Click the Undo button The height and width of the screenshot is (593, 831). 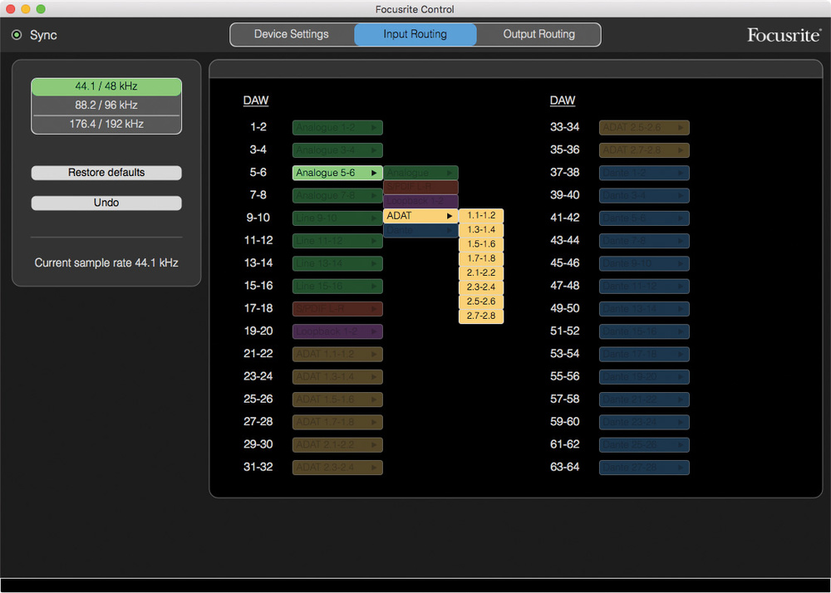(106, 203)
